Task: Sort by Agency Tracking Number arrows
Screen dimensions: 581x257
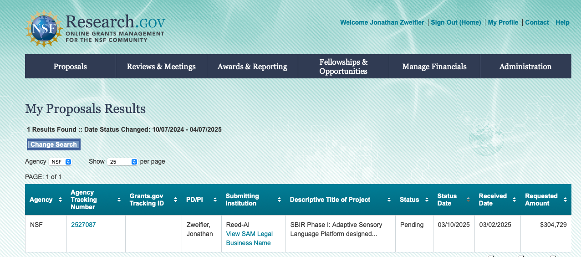Action: click(119, 200)
